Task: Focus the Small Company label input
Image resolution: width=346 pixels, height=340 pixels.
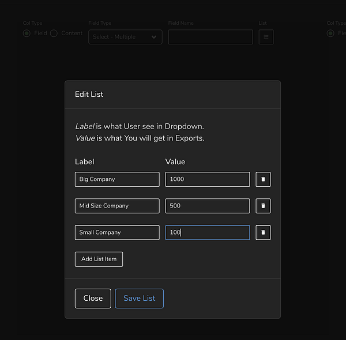Action: 117,232
